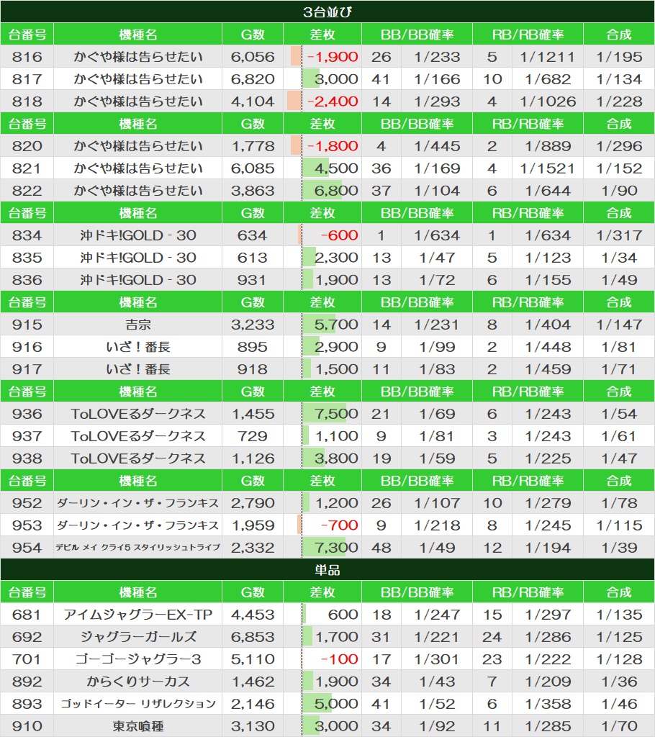Screen dimensions: 655x737
Task: Click the 5,700 difference value for 915
Action: (336, 325)
